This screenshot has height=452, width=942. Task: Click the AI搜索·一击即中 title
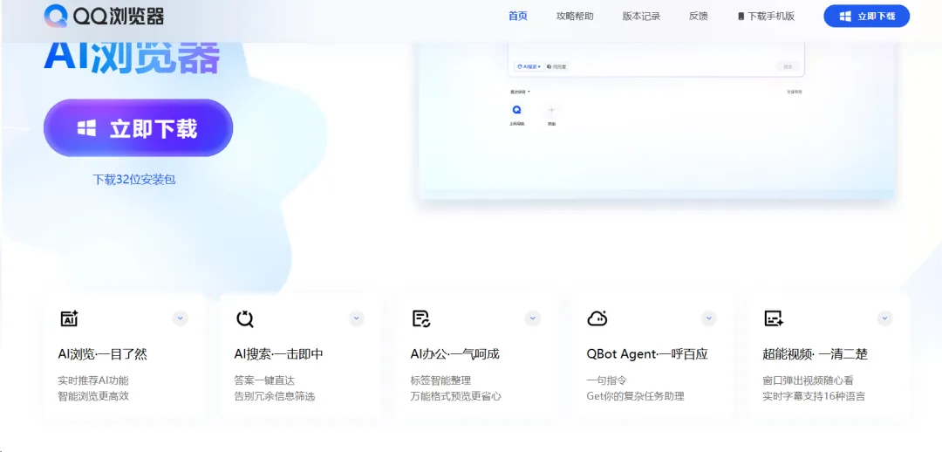(x=279, y=354)
